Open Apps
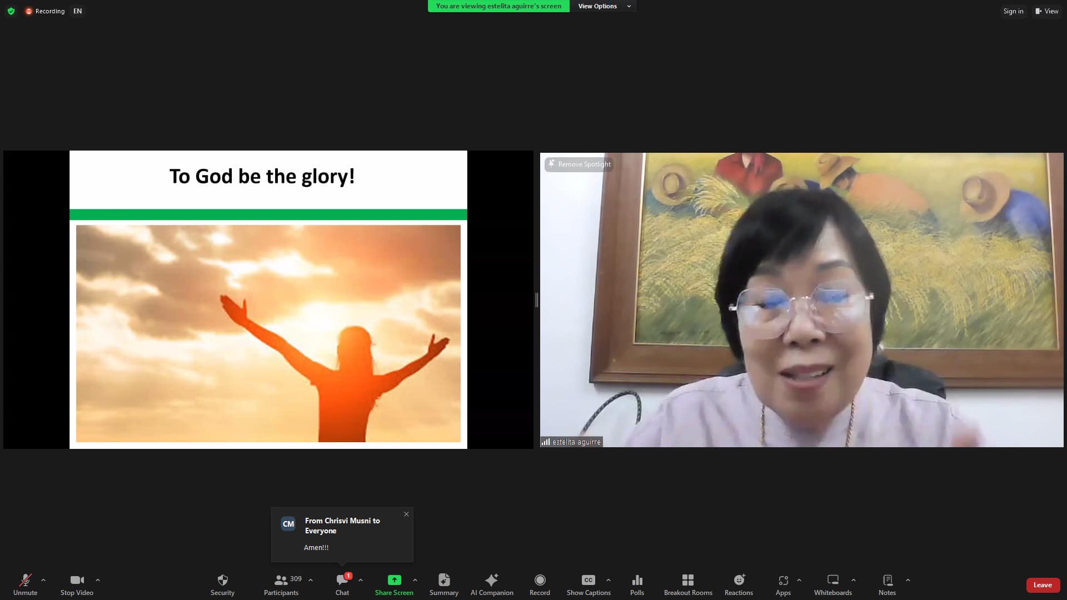The width and height of the screenshot is (1067, 600). [x=783, y=584]
